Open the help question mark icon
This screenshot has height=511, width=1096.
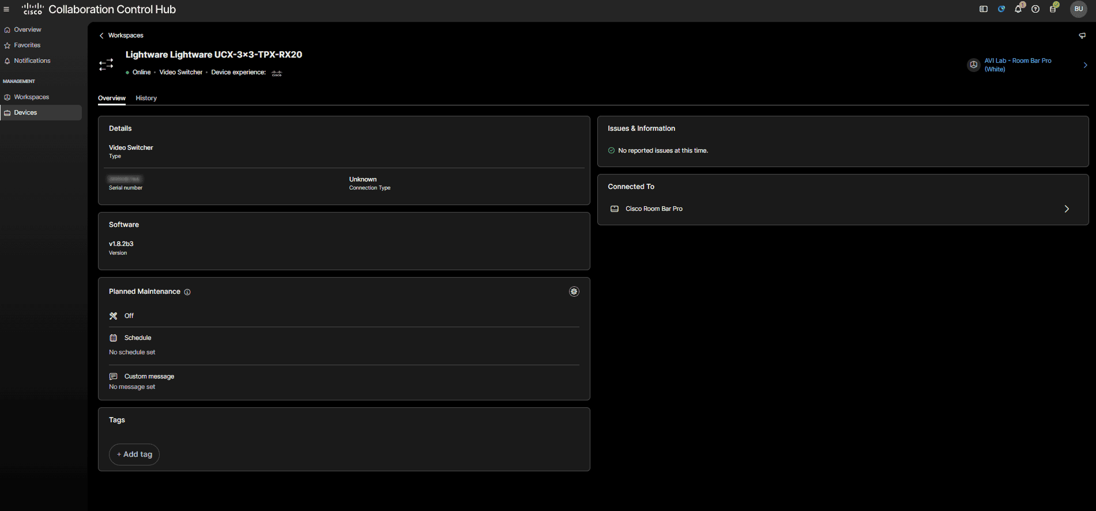(x=1035, y=9)
